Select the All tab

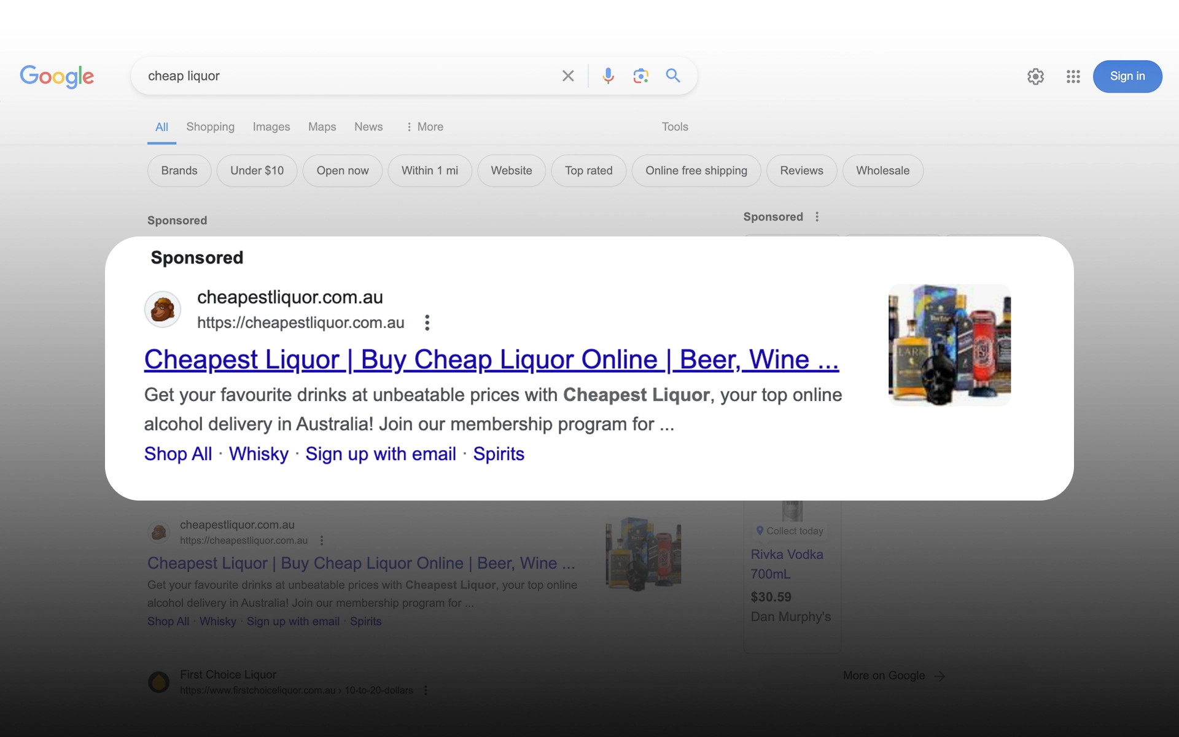[x=161, y=127]
